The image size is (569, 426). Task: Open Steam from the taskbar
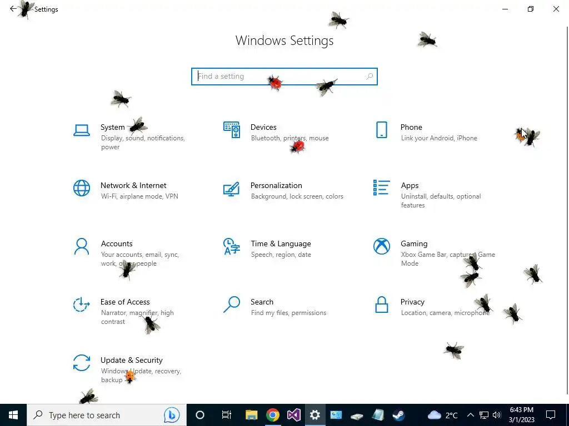[399, 415]
